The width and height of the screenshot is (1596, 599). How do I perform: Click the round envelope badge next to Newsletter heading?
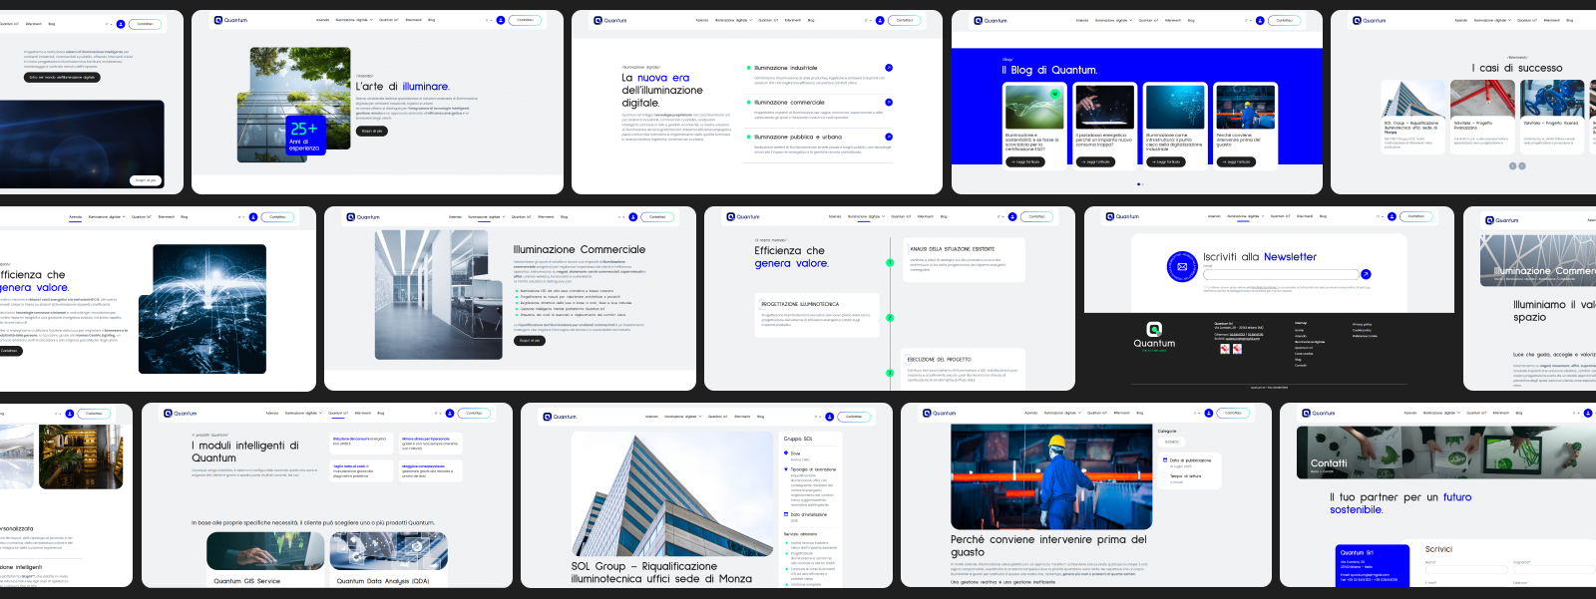pos(1182,267)
